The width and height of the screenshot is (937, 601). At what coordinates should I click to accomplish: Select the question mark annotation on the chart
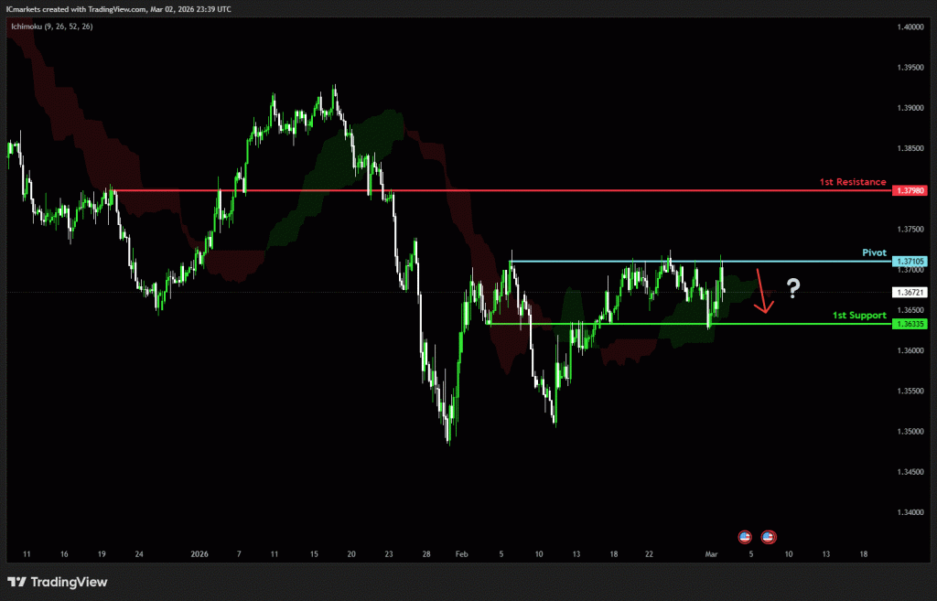[792, 290]
